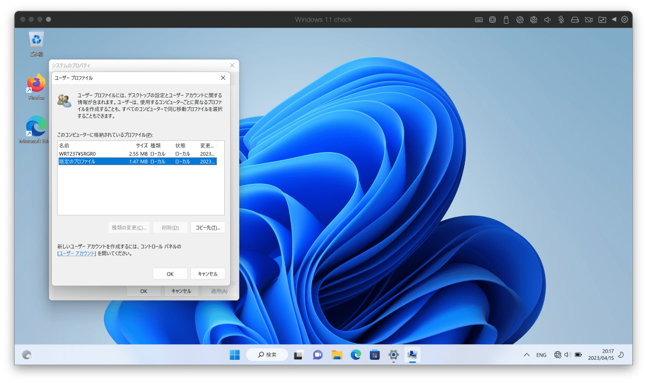Viewport: 647px width, 383px height.
Task: Click the 1.47 MB size cell
Action: coord(138,161)
